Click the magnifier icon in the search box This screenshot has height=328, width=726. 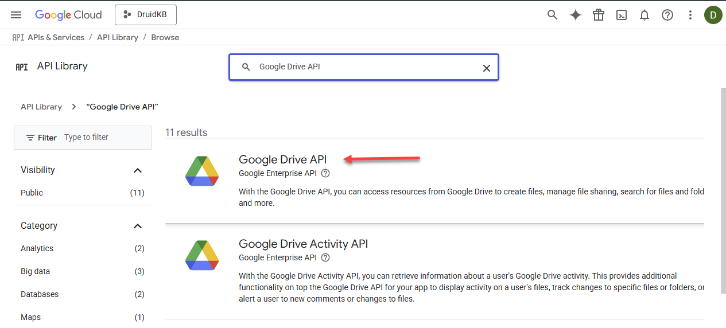pyautogui.click(x=246, y=67)
